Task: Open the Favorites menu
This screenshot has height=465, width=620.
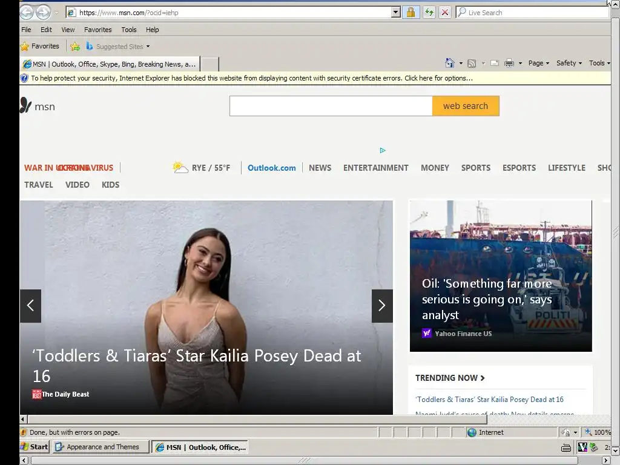Action: (x=97, y=30)
